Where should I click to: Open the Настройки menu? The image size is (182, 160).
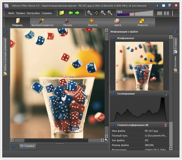(x=33, y=13)
